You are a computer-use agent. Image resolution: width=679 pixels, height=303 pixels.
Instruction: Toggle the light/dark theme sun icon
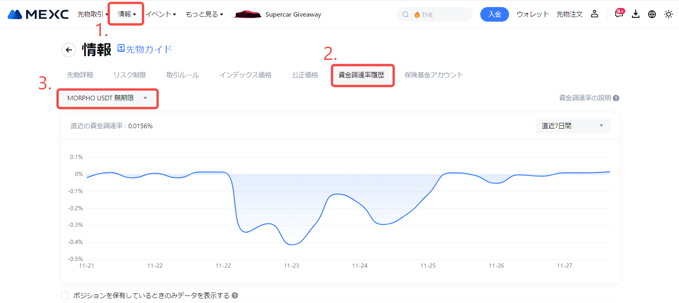pos(669,14)
